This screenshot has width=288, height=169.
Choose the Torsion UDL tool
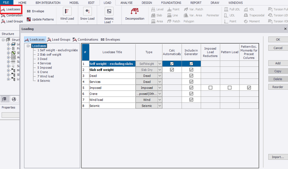[x=278, y=15]
